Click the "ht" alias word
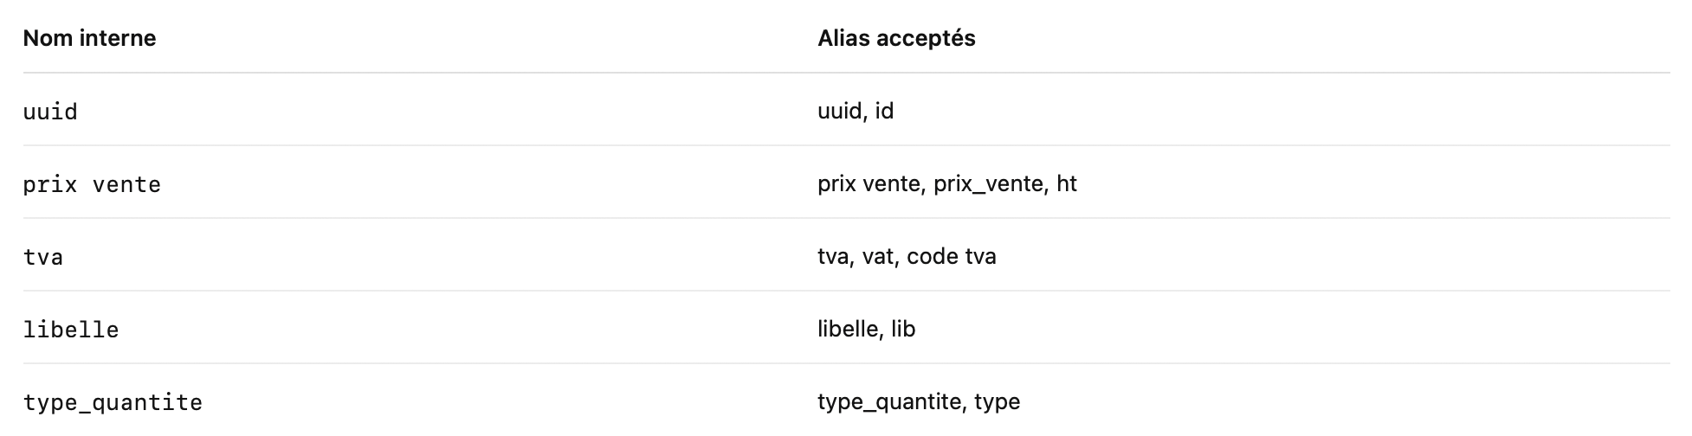 (x=1067, y=183)
